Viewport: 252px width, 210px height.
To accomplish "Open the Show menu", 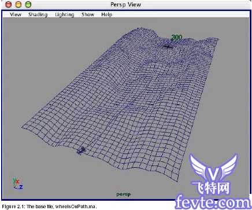I will pos(88,14).
